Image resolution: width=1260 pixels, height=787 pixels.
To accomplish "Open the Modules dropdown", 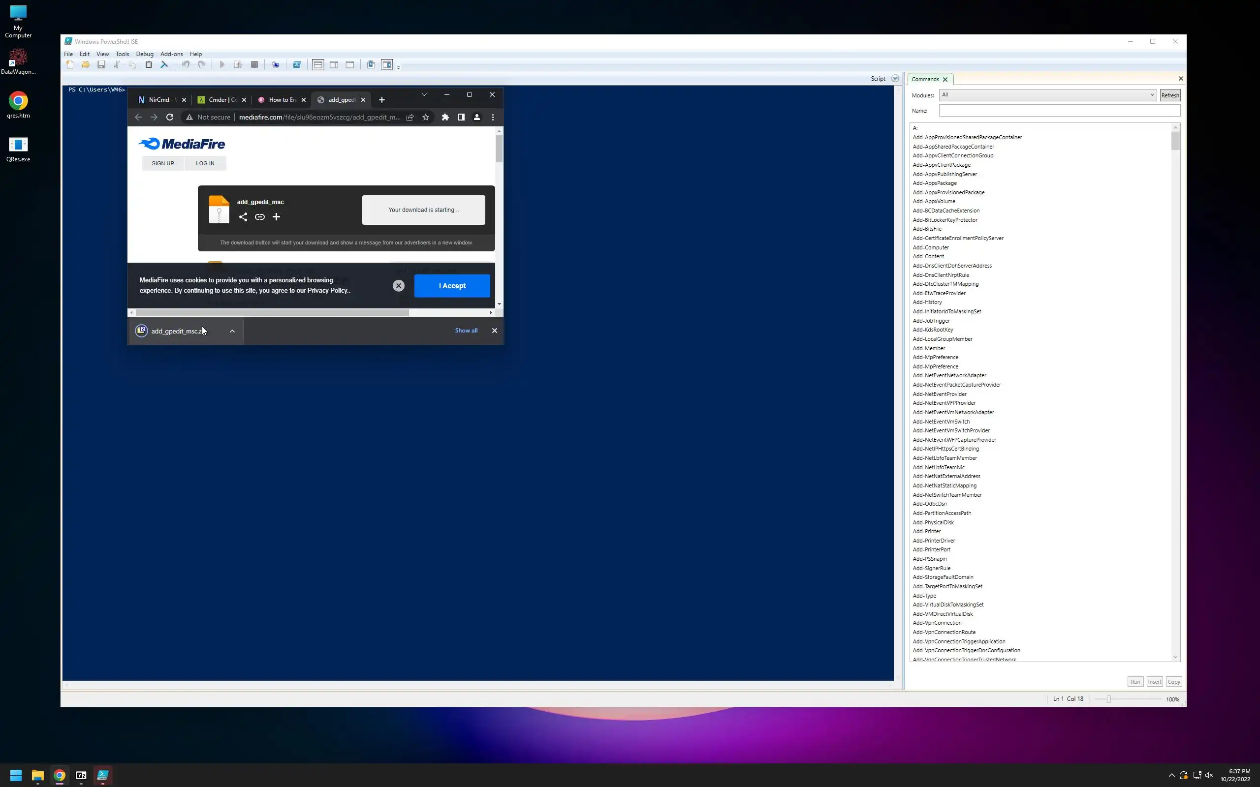I will (1152, 95).
